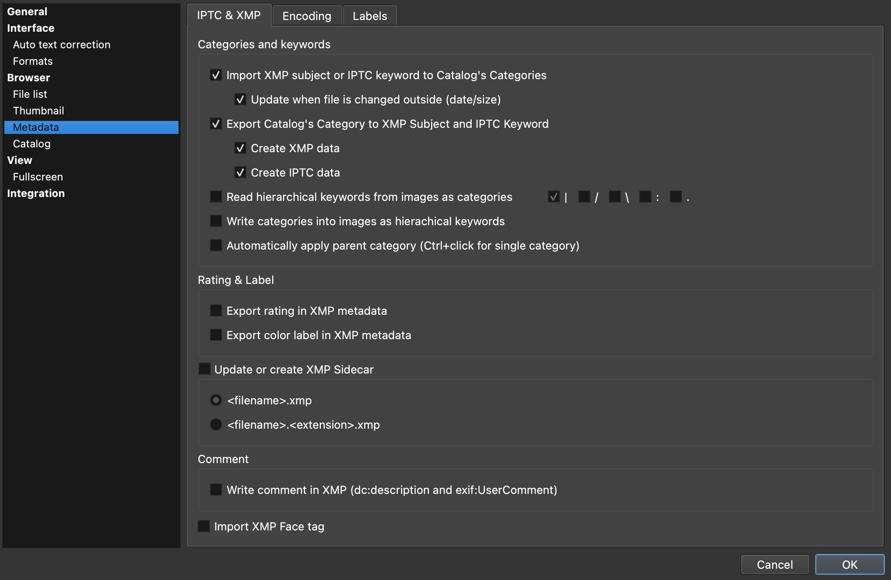The image size is (891, 580).
Task: Confirm settings with OK button
Action: point(849,564)
